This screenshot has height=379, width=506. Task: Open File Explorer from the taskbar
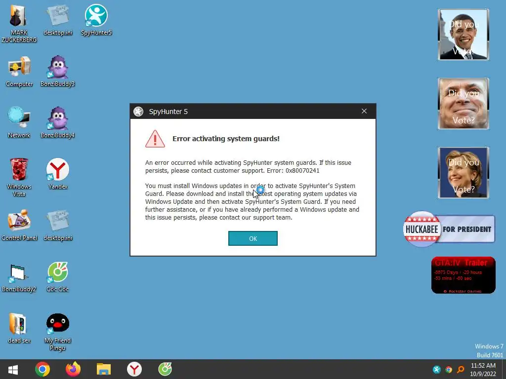point(104,369)
